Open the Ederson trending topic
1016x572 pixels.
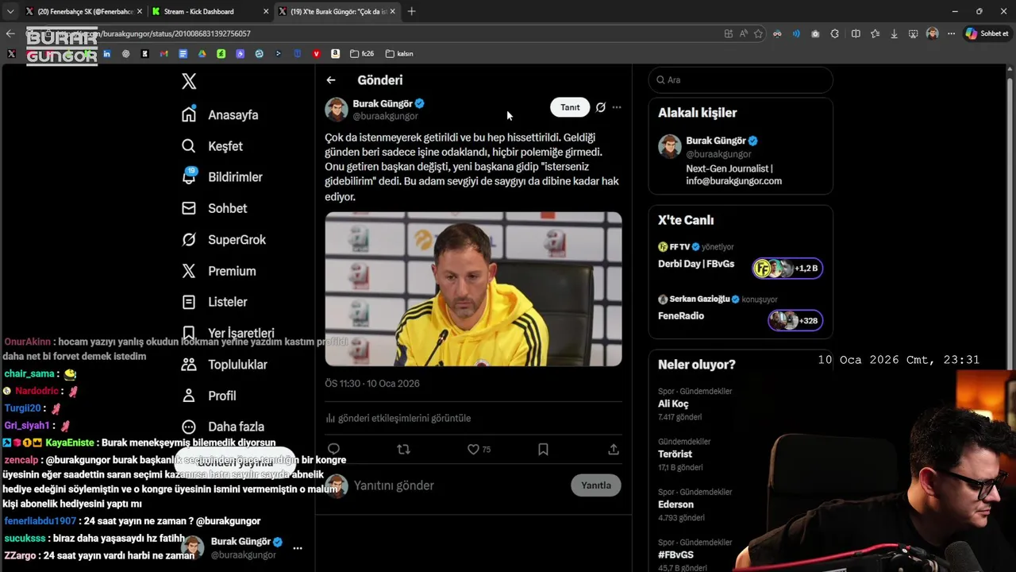675,504
